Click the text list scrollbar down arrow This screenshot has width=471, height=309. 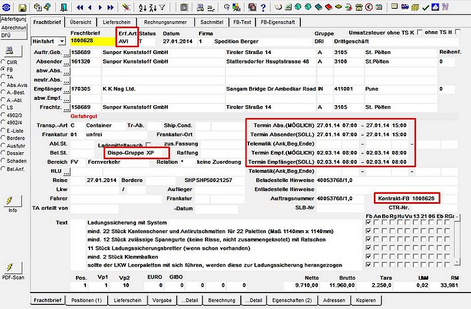click(x=457, y=263)
